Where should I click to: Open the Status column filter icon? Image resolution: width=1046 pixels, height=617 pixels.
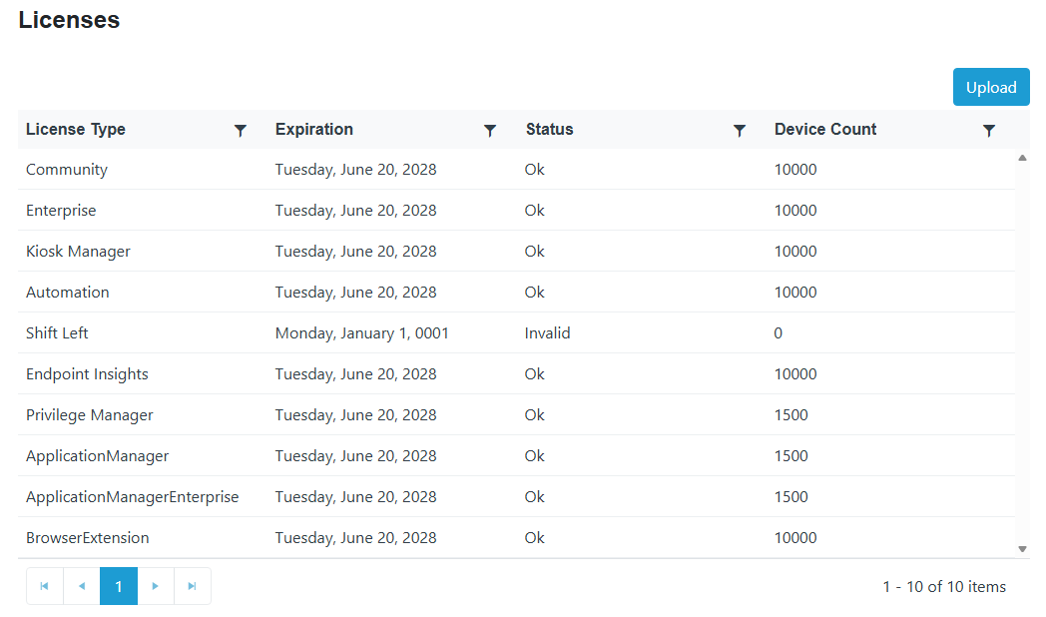click(740, 130)
